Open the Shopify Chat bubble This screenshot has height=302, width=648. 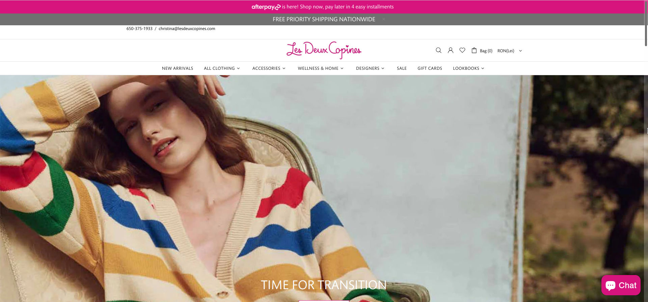point(621,285)
